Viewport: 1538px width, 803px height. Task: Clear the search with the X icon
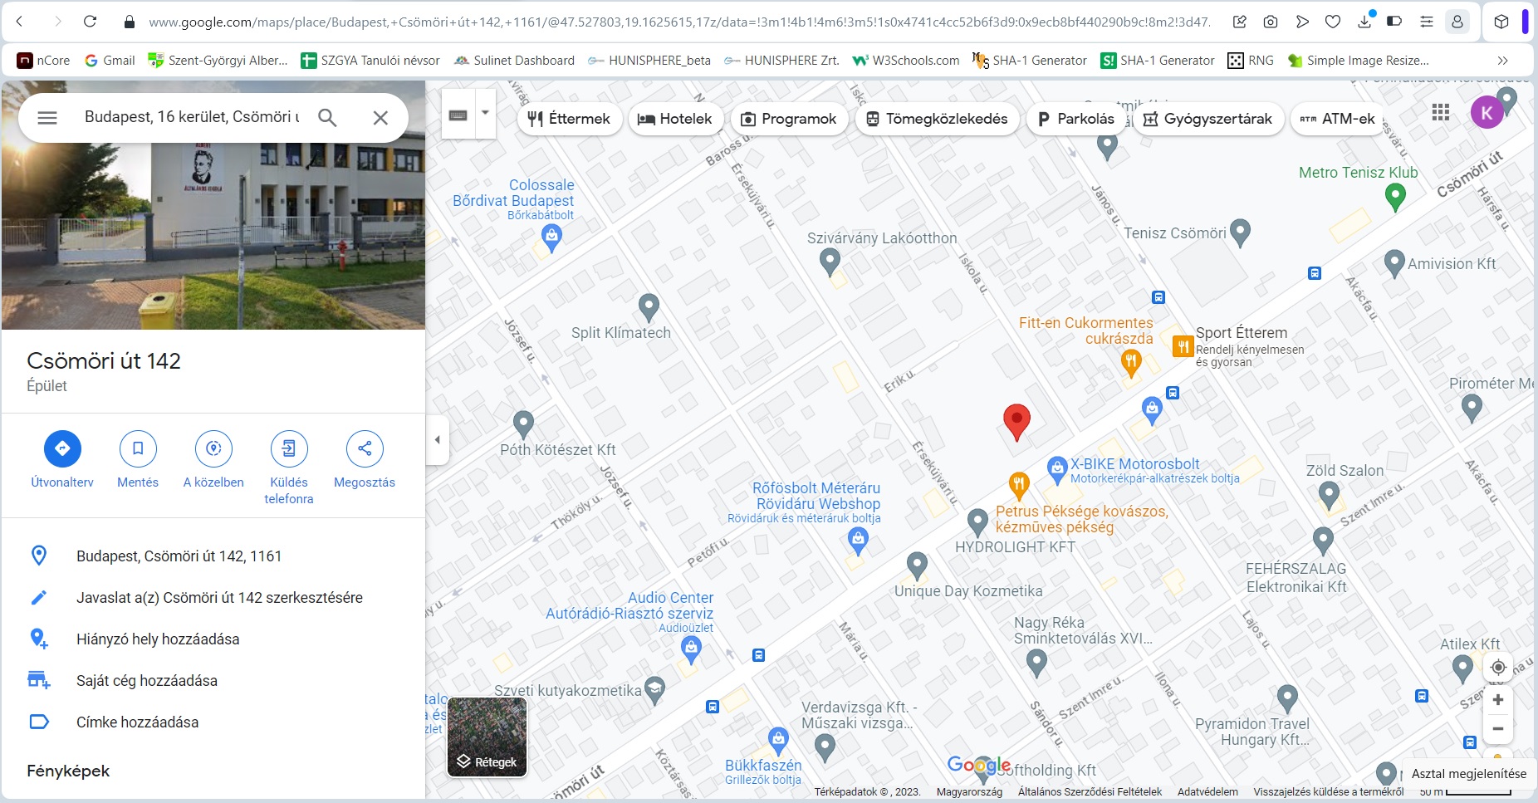pyautogui.click(x=380, y=118)
